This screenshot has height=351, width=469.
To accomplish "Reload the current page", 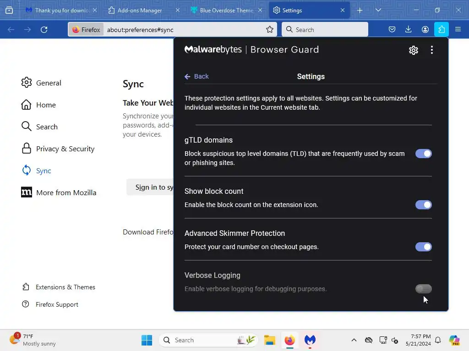I will point(44,29).
